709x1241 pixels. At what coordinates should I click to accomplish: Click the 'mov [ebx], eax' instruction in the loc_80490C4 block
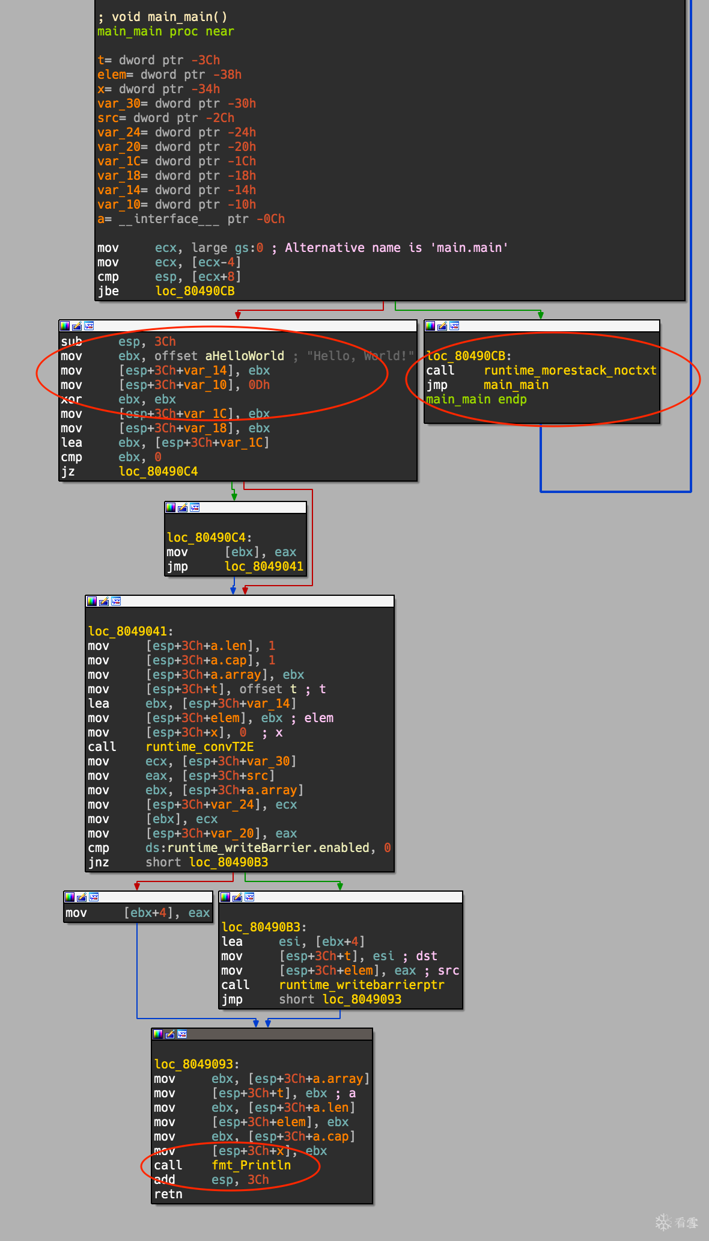click(232, 552)
